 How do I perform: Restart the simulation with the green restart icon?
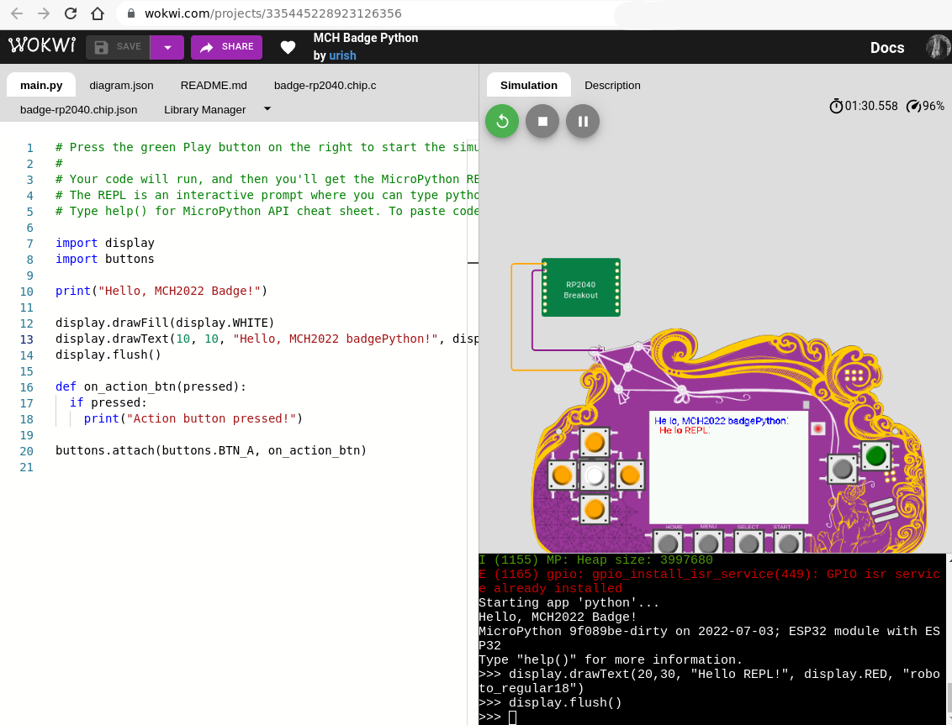click(502, 121)
